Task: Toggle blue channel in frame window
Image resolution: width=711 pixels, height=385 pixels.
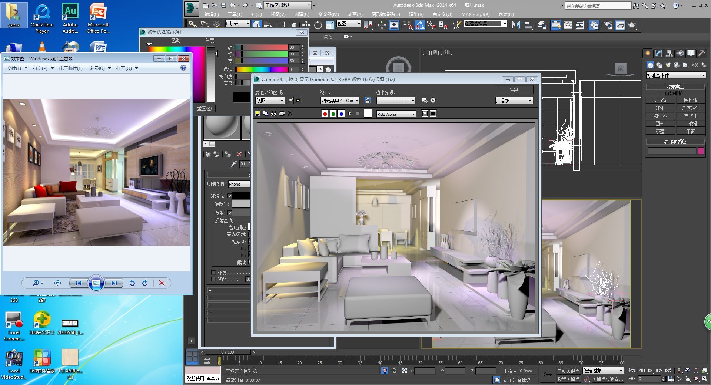Action: (x=341, y=114)
